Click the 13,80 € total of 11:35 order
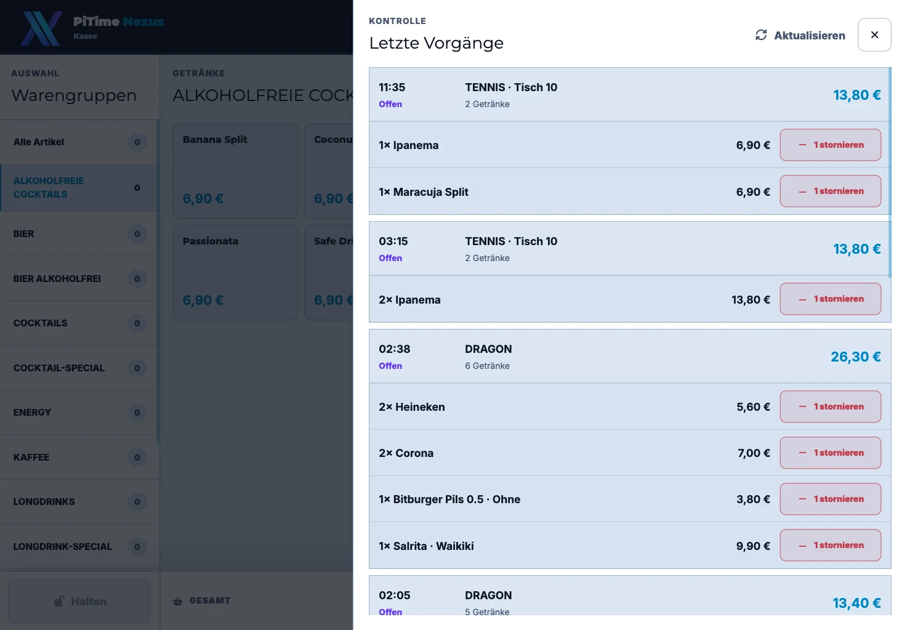The height and width of the screenshot is (630, 907). point(857,95)
